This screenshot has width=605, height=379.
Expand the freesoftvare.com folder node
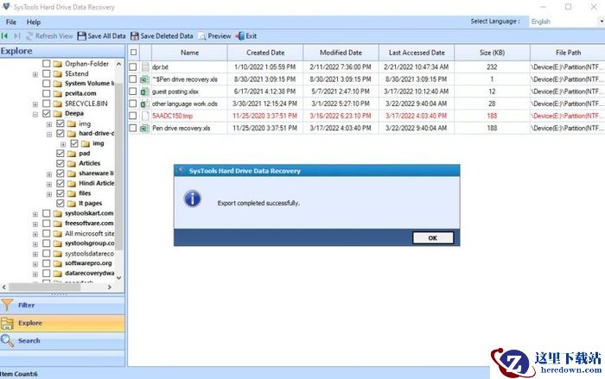(x=35, y=224)
